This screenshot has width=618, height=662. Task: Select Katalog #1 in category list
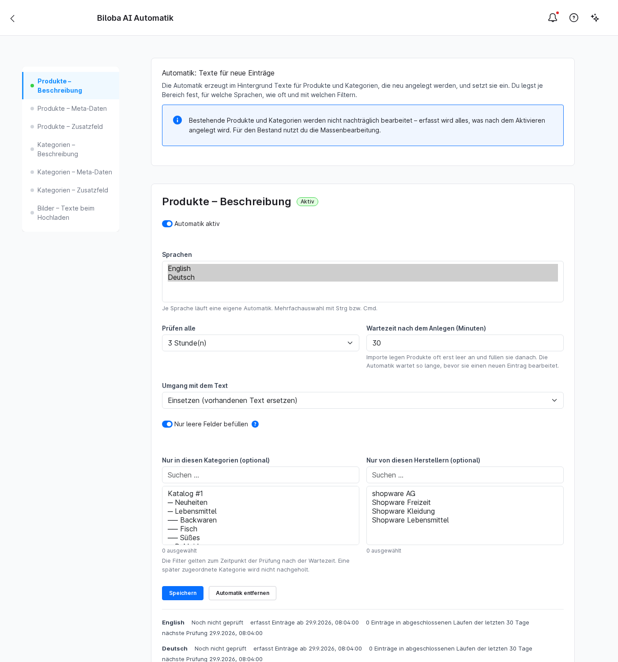coord(260,493)
